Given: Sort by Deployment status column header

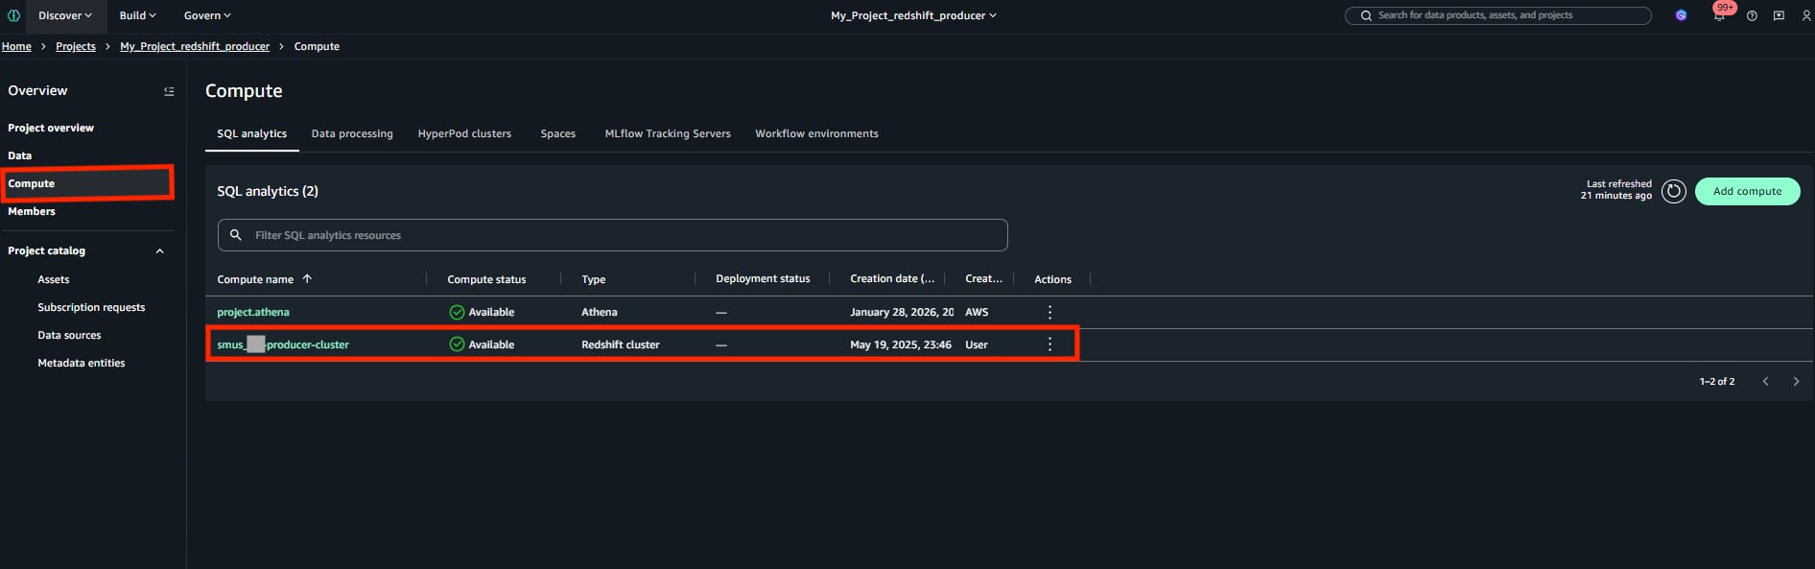Looking at the screenshot, I should point(763,279).
